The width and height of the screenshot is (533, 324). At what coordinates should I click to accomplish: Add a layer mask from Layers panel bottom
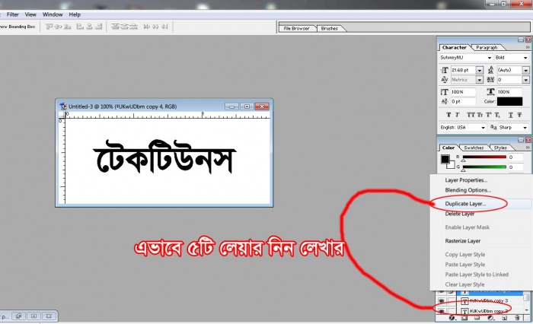[464, 318]
